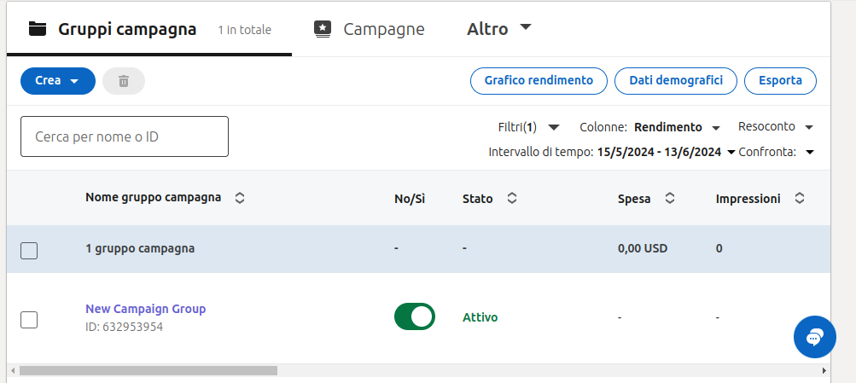The height and width of the screenshot is (383, 856).
Task: Click the horizontal scrollbar left arrow
Action: coord(12,371)
